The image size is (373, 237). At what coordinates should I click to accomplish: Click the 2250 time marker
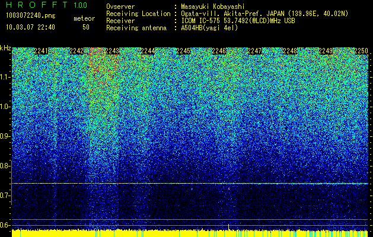[361, 51]
